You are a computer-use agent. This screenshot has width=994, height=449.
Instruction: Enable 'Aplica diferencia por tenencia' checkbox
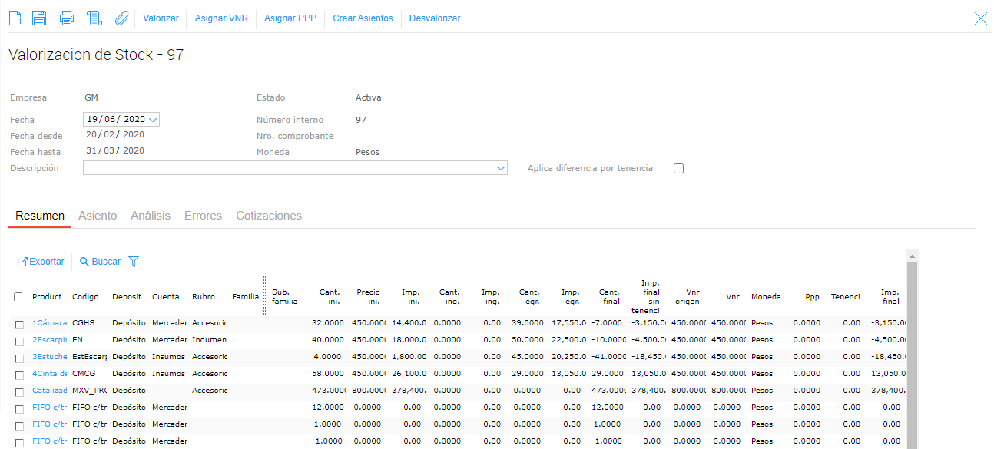tap(678, 169)
